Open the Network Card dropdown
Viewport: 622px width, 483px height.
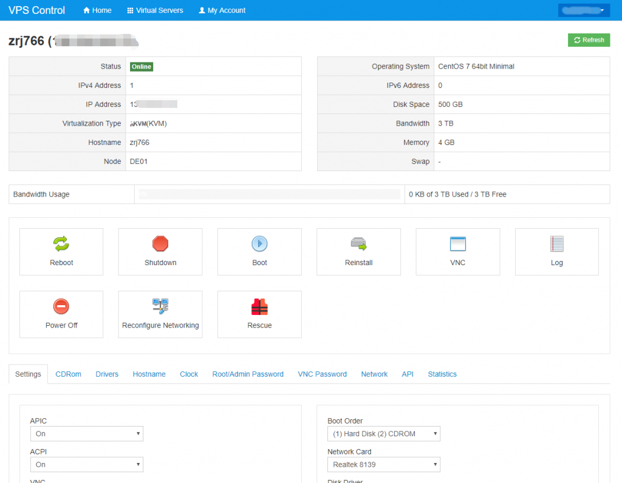pyautogui.click(x=384, y=464)
